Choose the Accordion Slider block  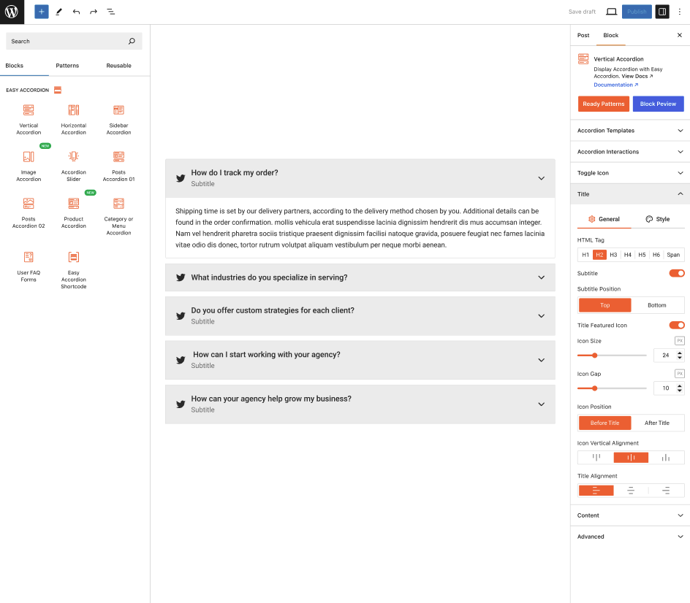73,164
